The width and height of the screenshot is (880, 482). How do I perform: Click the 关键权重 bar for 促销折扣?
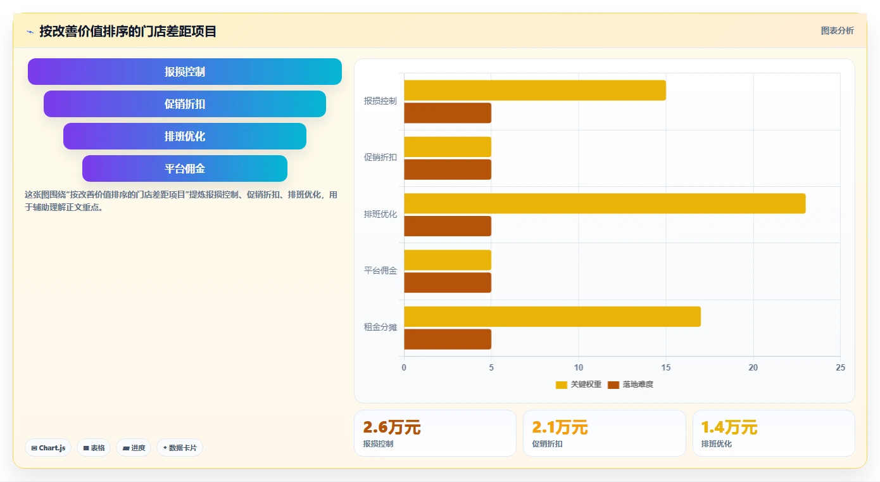point(448,147)
